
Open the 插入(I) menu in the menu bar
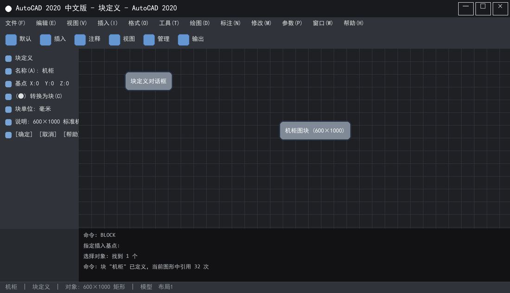click(108, 23)
